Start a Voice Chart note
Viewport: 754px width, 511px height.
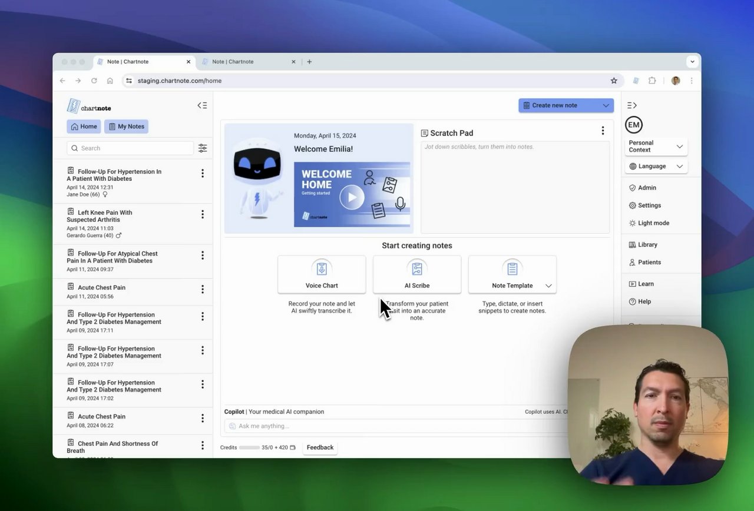[x=322, y=274]
